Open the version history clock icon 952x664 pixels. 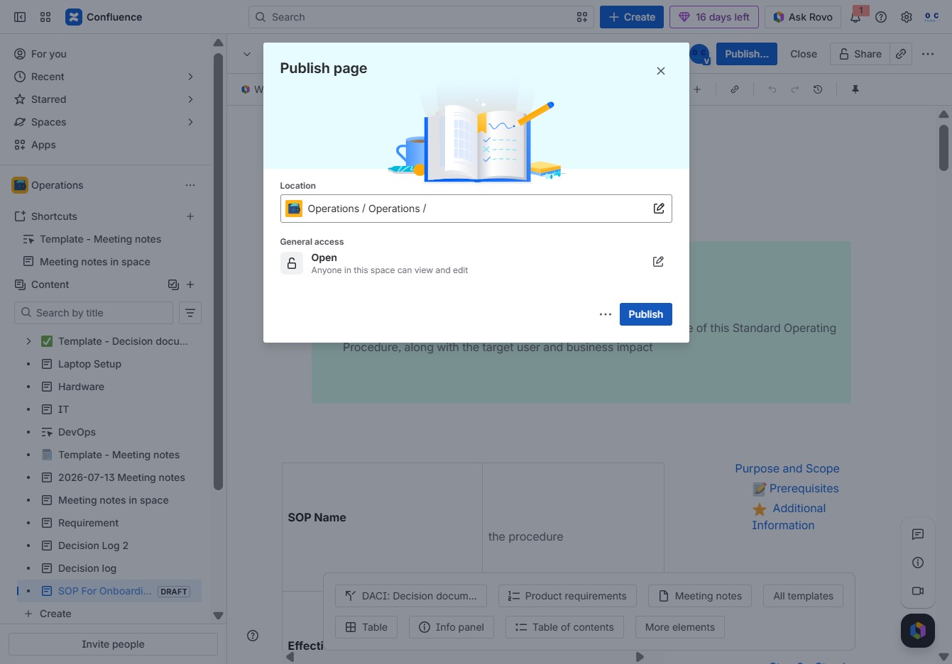tap(818, 89)
